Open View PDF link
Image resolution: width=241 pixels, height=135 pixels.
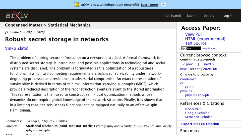(194, 34)
